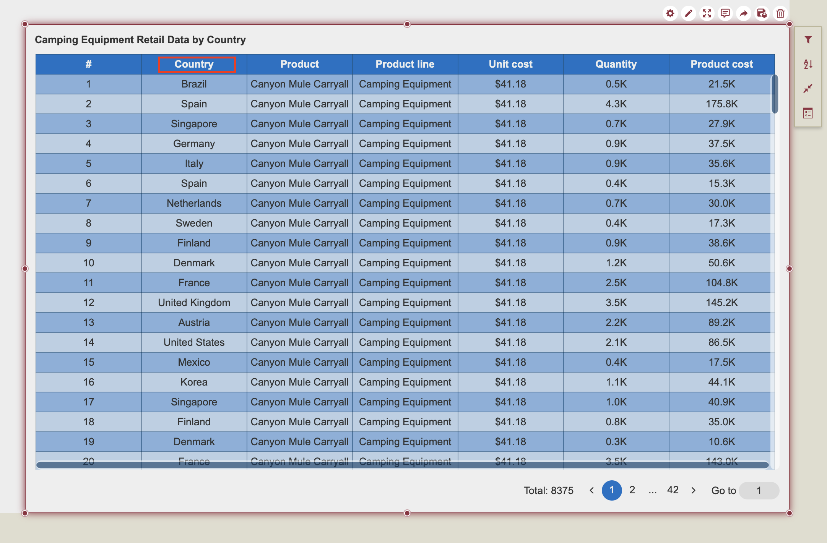827x543 pixels.
Task: Click the collapse arrows icon
Action: click(808, 89)
